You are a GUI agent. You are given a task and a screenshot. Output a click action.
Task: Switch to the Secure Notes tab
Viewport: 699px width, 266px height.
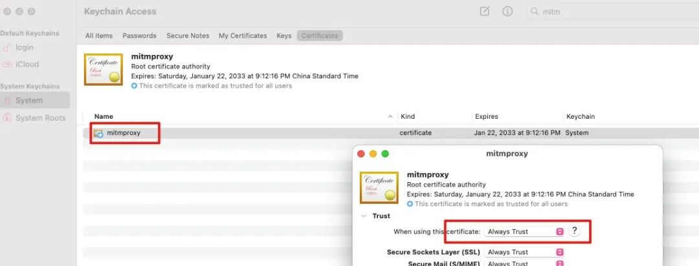188,36
